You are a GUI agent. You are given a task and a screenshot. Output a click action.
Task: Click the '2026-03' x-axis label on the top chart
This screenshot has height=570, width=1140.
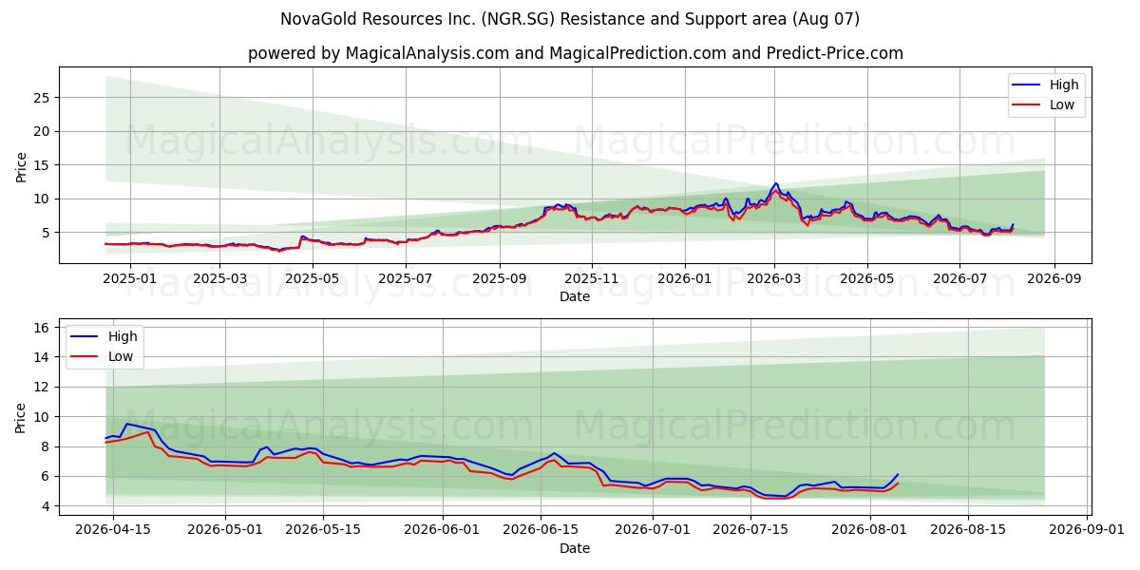[774, 278]
